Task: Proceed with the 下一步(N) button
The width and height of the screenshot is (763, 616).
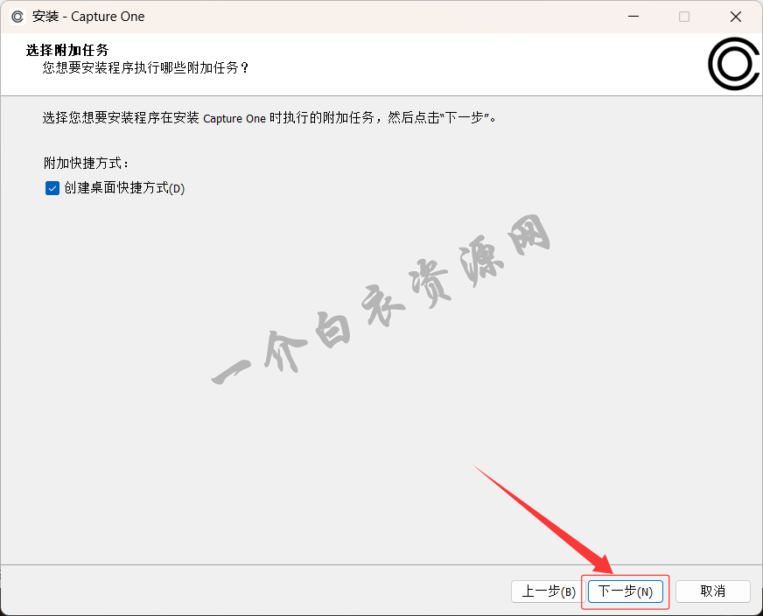Action: [x=626, y=591]
